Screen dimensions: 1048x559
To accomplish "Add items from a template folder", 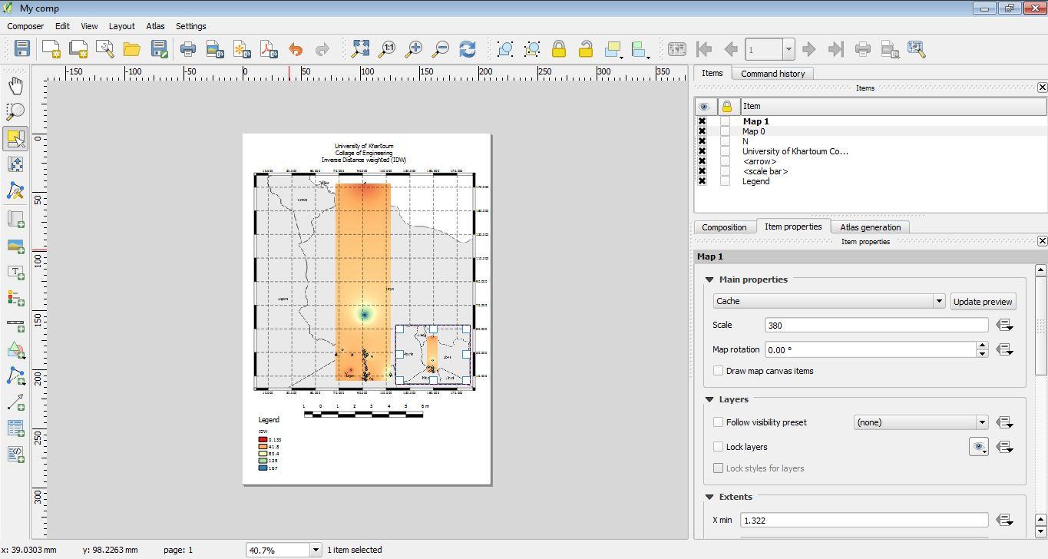I will pyautogui.click(x=132, y=49).
